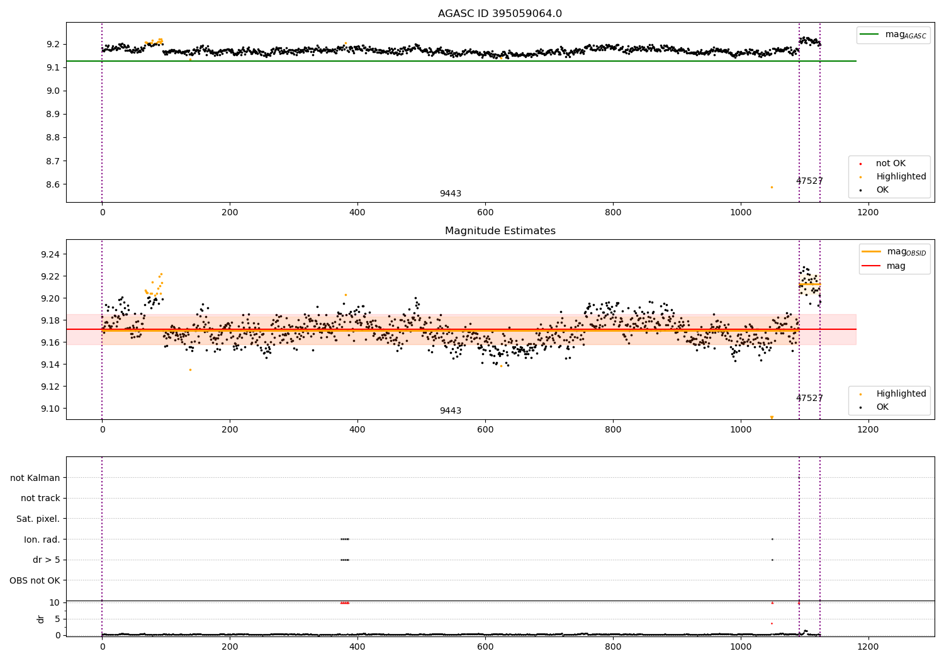Click the 'not track' row label
The width and height of the screenshot is (944, 661).
click(x=40, y=498)
